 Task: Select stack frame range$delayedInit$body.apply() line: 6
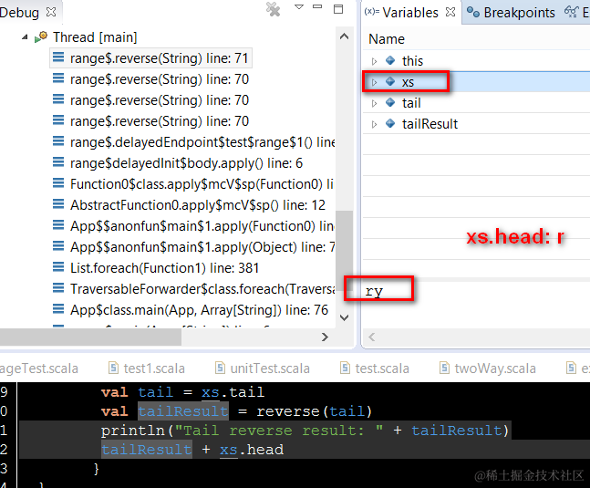[186, 163]
